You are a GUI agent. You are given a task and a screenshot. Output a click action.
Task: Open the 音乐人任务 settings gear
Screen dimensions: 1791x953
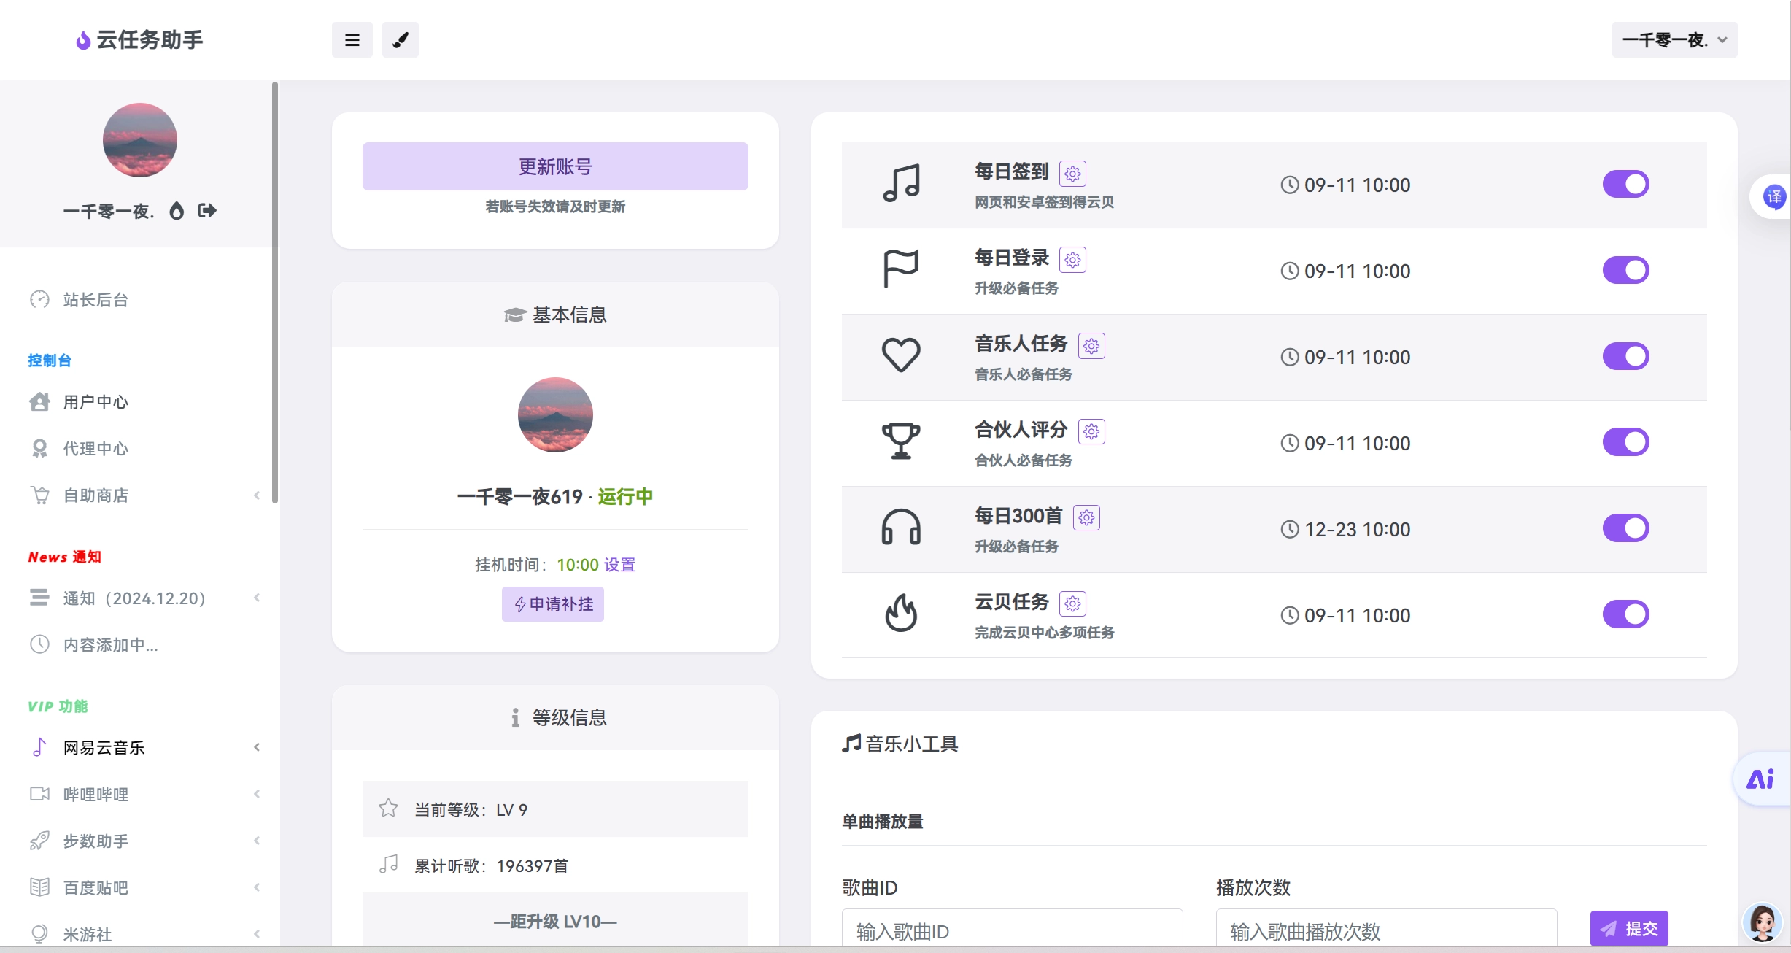click(1091, 345)
